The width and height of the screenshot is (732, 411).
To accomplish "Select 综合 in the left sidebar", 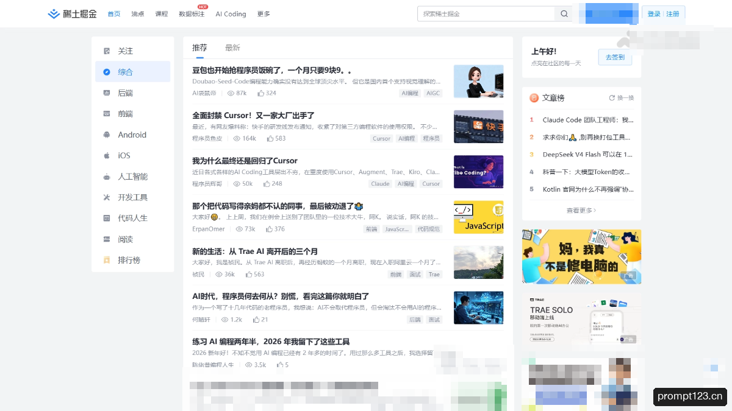I will click(132, 72).
